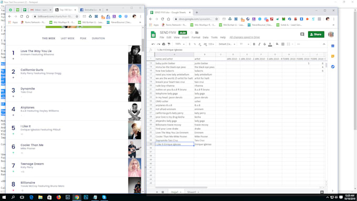
Task: Open the Tasks side panel icon in Sheets
Action: click(x=333, y=67)
